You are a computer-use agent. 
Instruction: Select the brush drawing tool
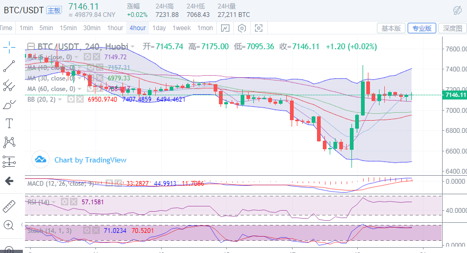point(9,105)
